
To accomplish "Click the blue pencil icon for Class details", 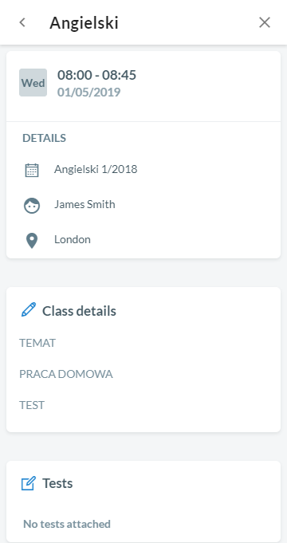I will pos(29,309).
